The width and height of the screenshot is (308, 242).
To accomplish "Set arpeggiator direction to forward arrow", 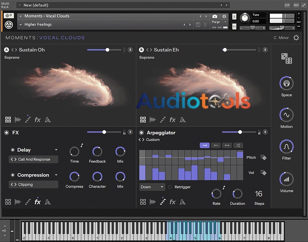I will (x=205, y=145).
